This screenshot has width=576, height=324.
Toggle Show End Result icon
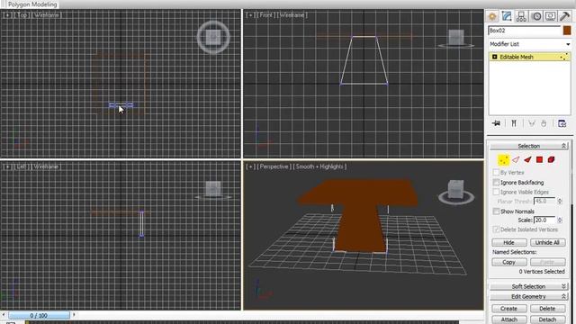click(x=514, y=123)
